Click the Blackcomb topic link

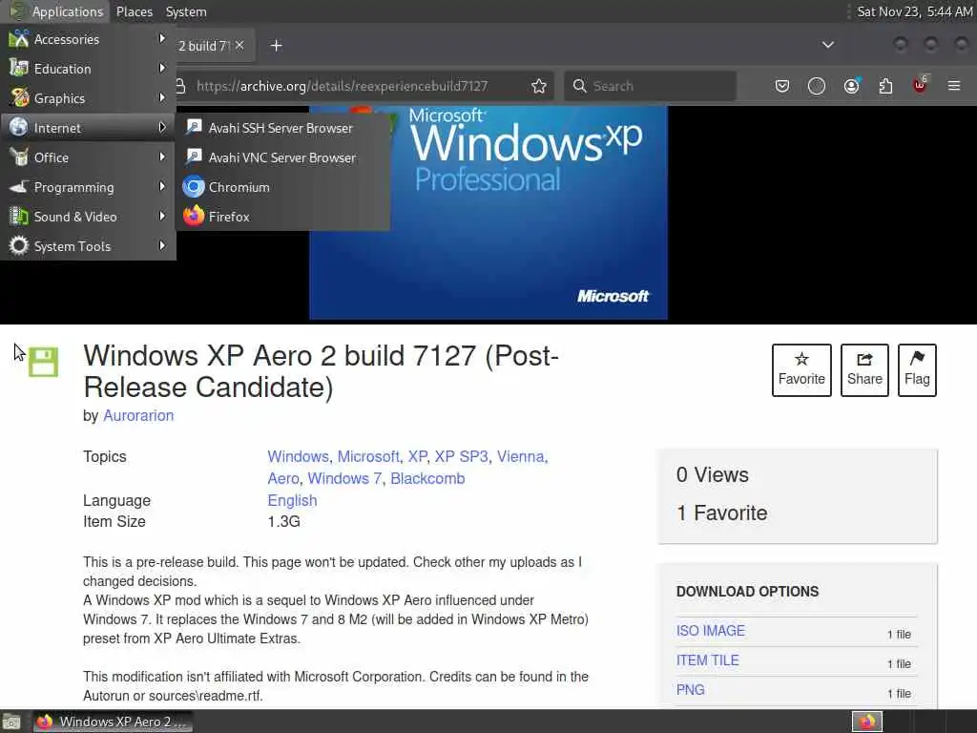[427, 479]
